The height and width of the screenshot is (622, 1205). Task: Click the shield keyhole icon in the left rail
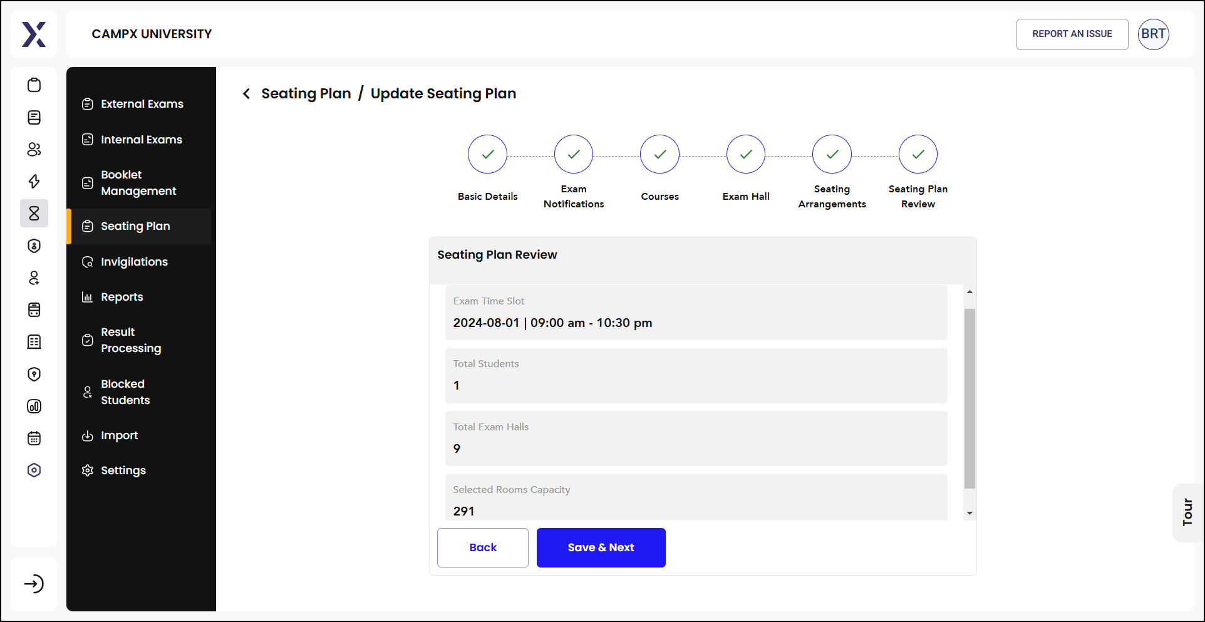tap(34, 374)
